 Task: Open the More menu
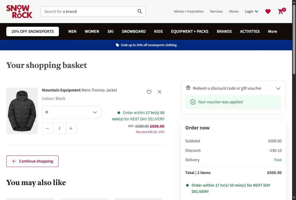(272, 31)
